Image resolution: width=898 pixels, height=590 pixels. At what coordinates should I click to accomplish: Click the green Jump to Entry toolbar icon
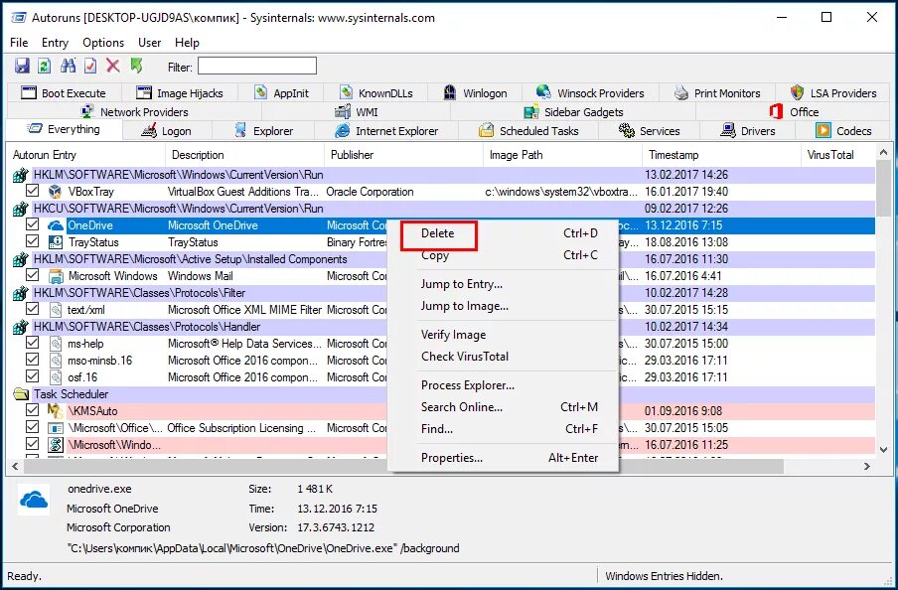tap(136, 66)
